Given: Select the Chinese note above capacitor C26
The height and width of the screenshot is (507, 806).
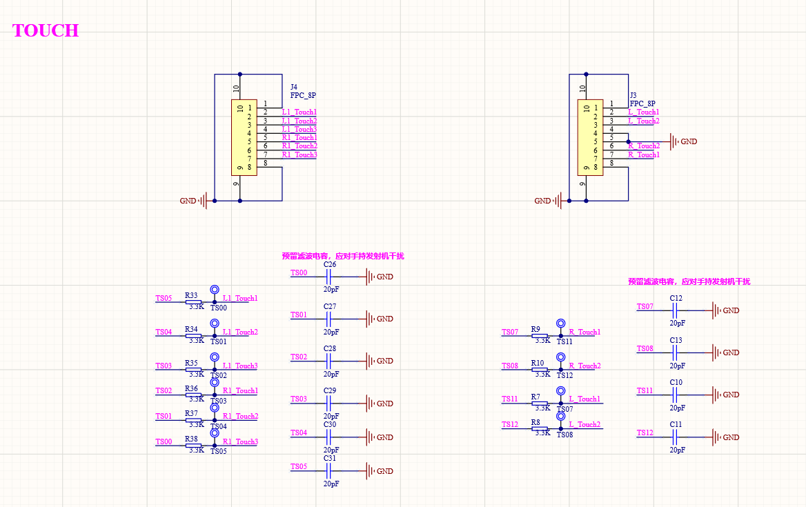Looking at the screenshot, I should click(342, 256).
